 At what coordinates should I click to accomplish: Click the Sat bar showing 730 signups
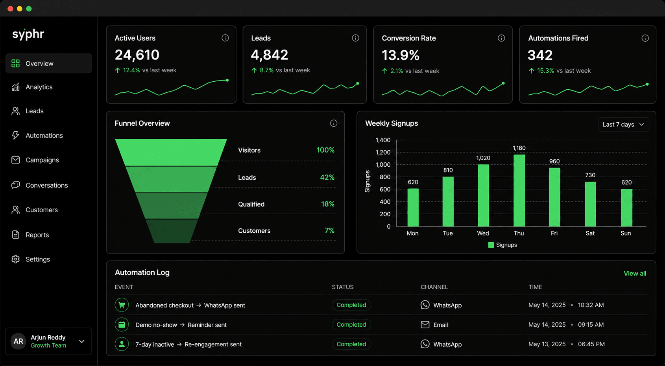click(x=590, y=204)
